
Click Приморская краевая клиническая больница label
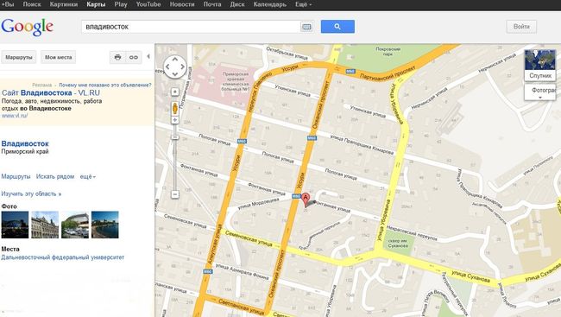236,81
